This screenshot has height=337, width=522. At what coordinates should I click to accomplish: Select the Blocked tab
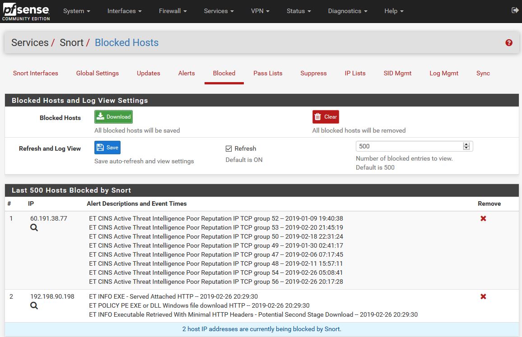click(x=224, y=73)
